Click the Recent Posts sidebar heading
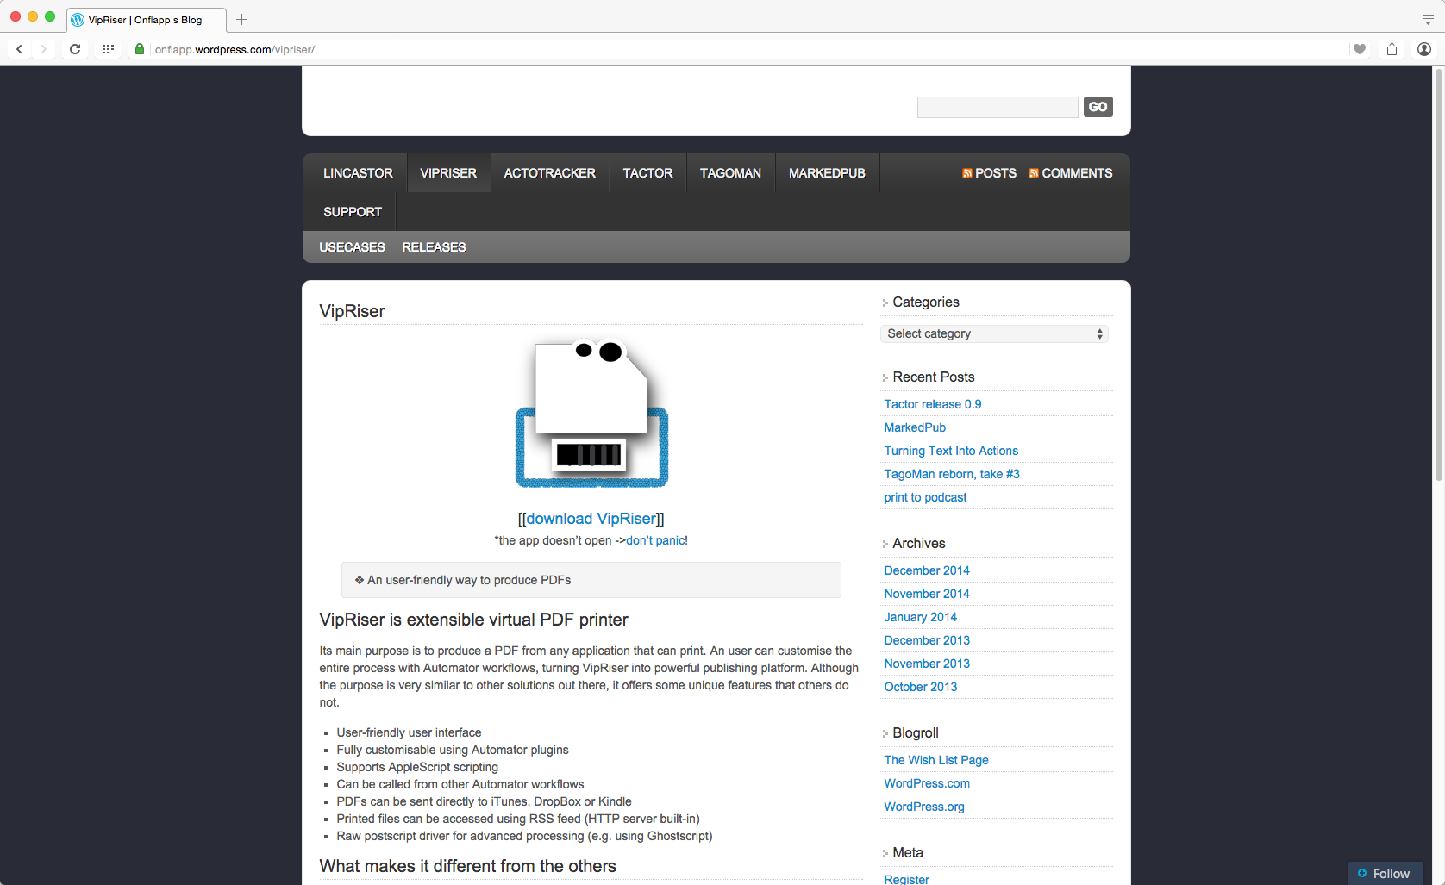 pyautogui.click(x=934, y=377)
